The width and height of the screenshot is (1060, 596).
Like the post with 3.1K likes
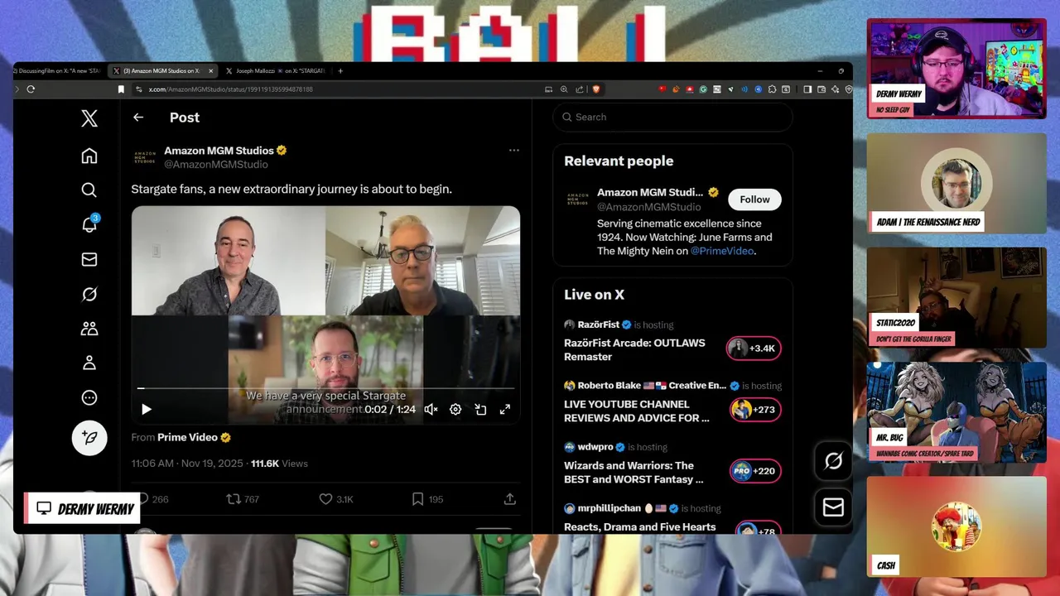[x=336, y=499]
